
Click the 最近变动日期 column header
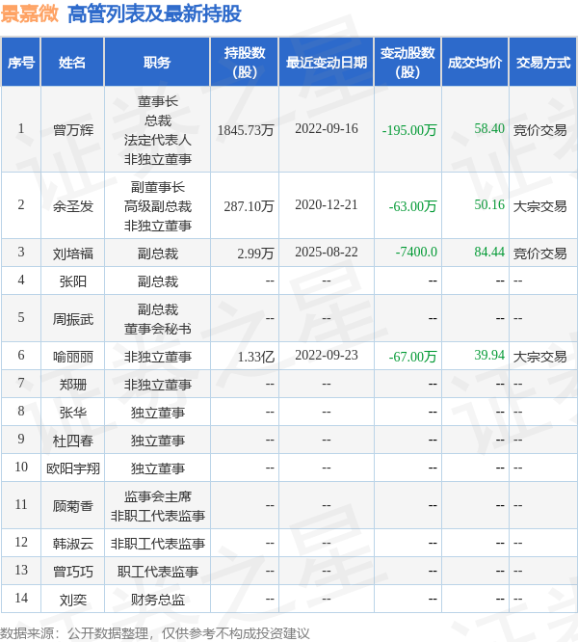326,63
